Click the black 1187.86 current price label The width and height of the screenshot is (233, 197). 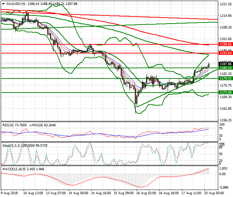pyautogui.click(x=226, y=64)
